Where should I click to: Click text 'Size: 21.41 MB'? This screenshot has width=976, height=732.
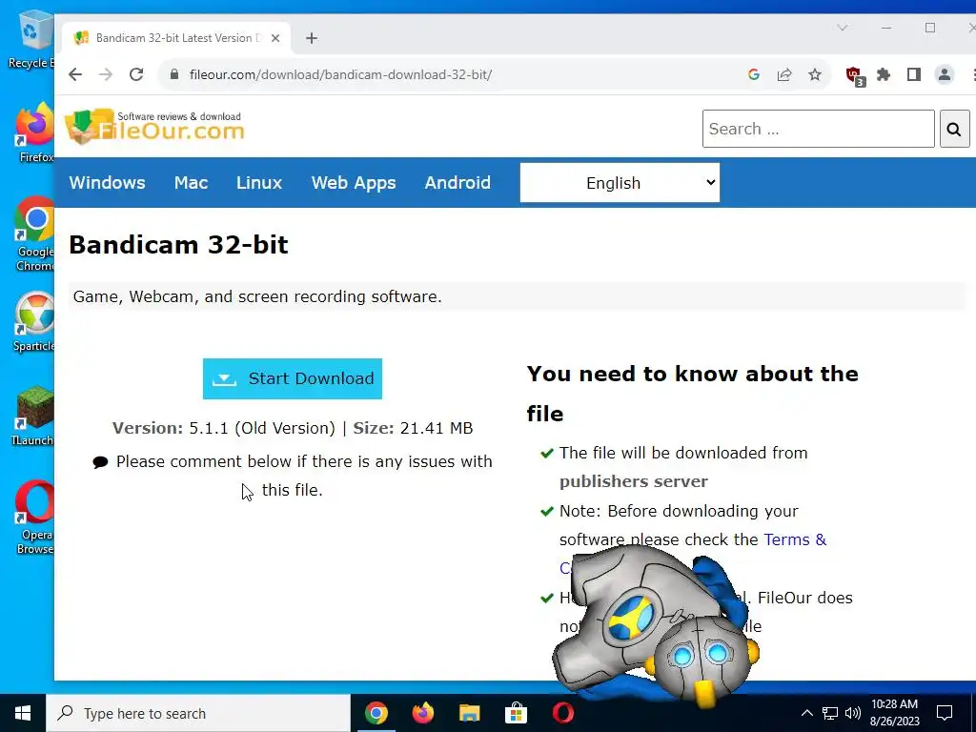click(x=414, y=428)
